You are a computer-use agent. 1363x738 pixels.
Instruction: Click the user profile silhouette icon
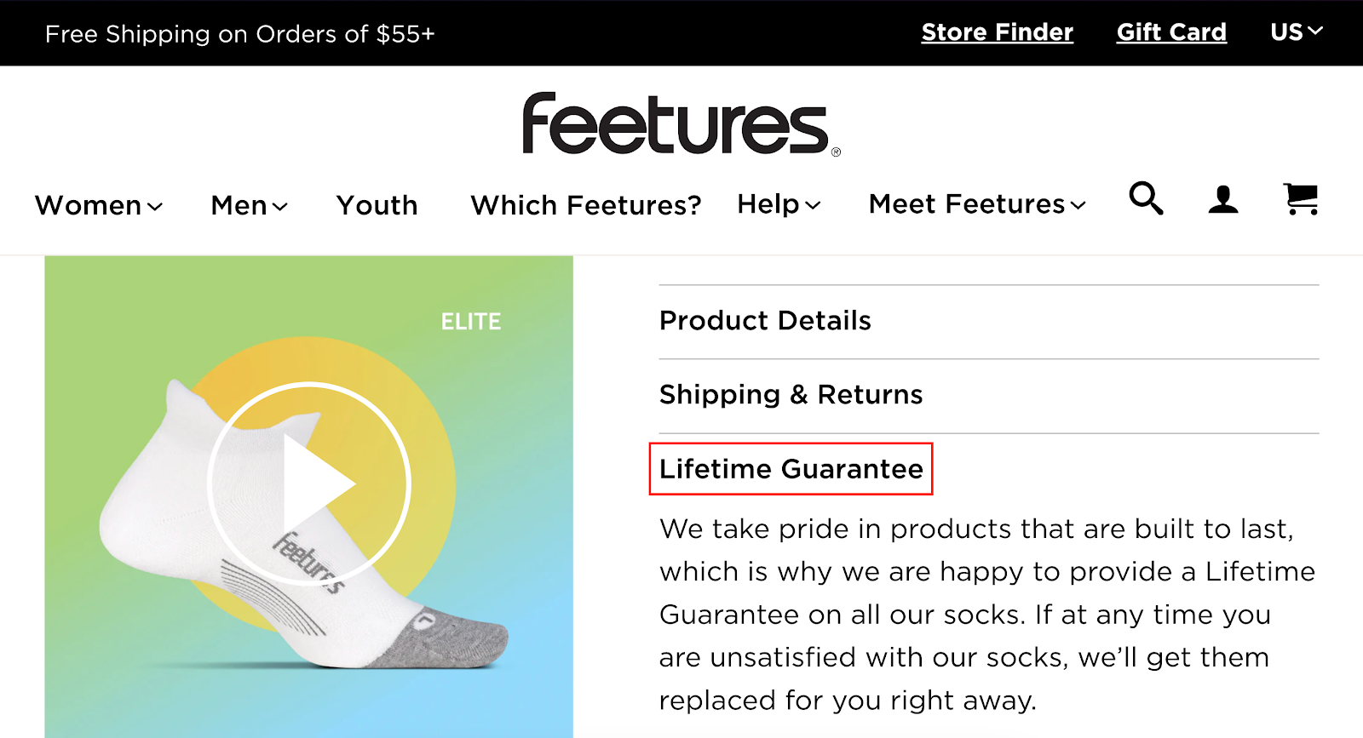[x=1222, y=201]
